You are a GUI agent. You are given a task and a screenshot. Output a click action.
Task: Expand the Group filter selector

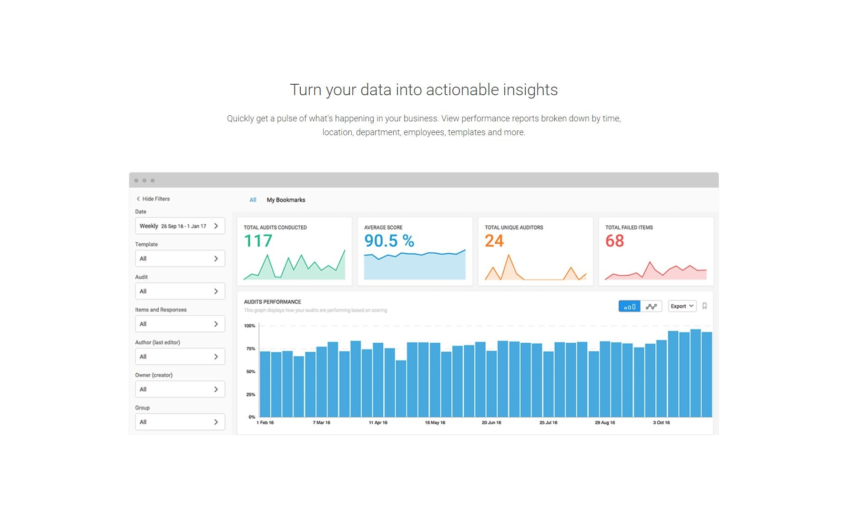(180, 422)
